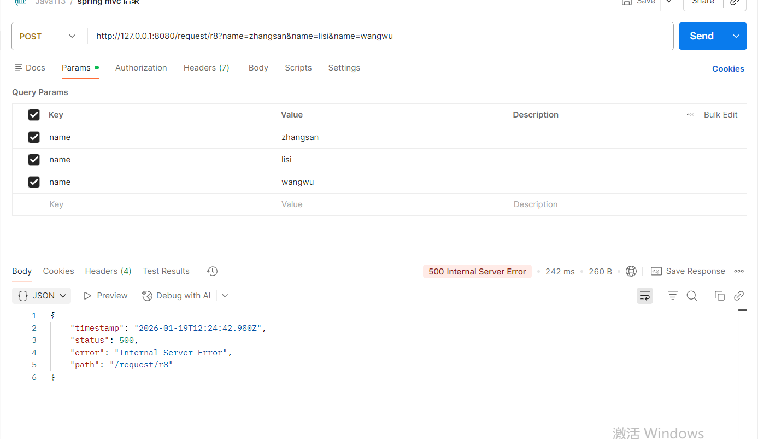
Task: Click the "status" key in JSON response
Action: click(x=90, y=340)
